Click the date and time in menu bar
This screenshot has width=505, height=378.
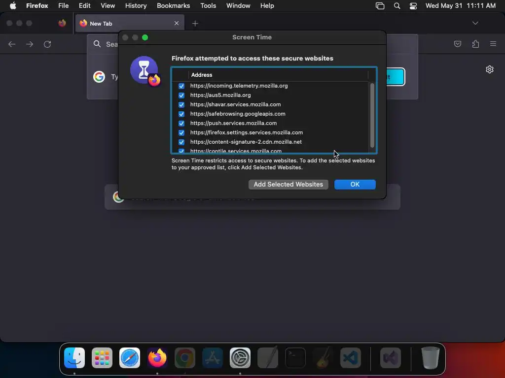tap(460, 5)
